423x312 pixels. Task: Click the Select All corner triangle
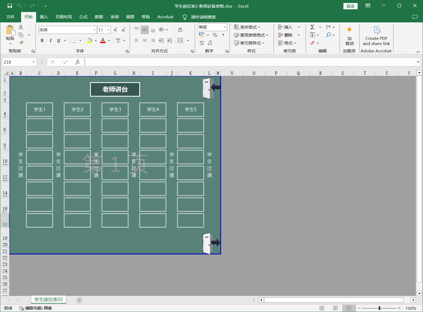[x=7, y=73]
